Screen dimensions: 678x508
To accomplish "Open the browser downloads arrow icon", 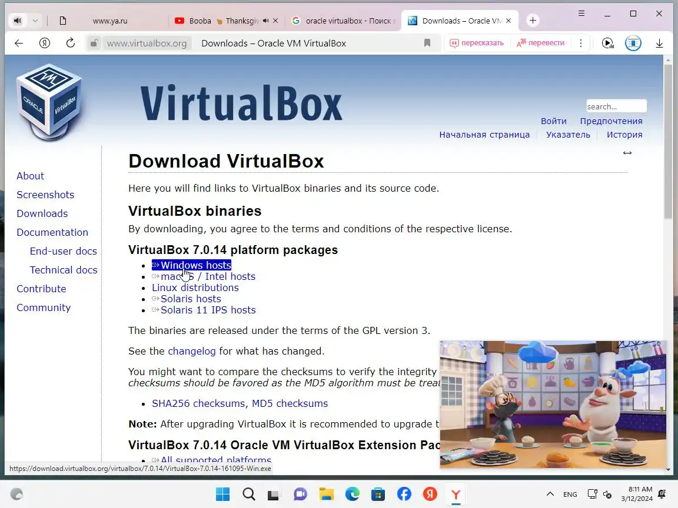I will tap(659, 43).
